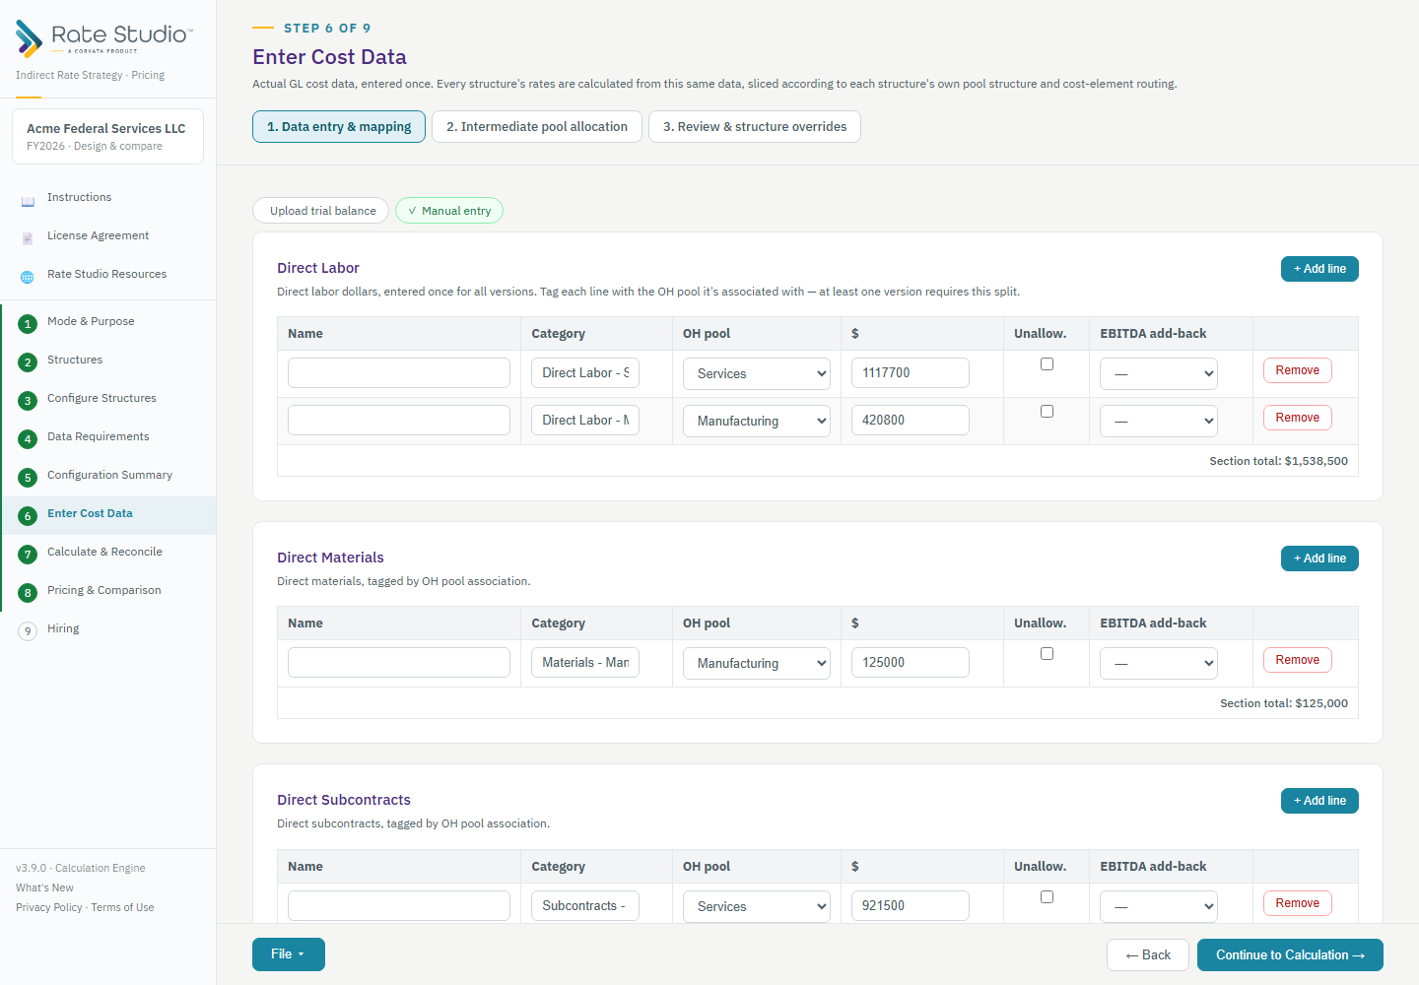The width and height of the screenshot is (1419, 985).
Task: Switch to Upload trial balance mode
Action: pyautogui.click(x=321, y=211)
